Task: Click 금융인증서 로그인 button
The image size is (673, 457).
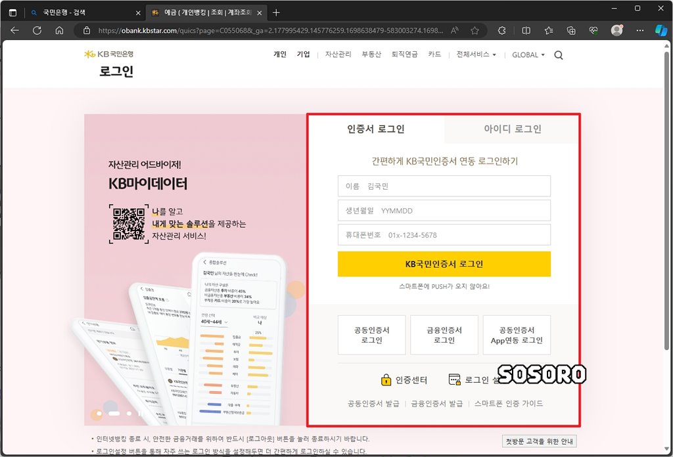Action: [444, 335]
